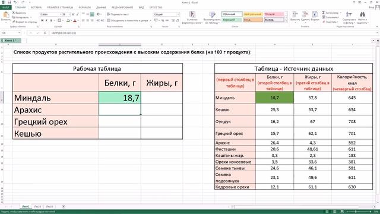Activate Format Painter (Формат по образцу)
This screenshot has height=214, width=380.
click(24, 22)
